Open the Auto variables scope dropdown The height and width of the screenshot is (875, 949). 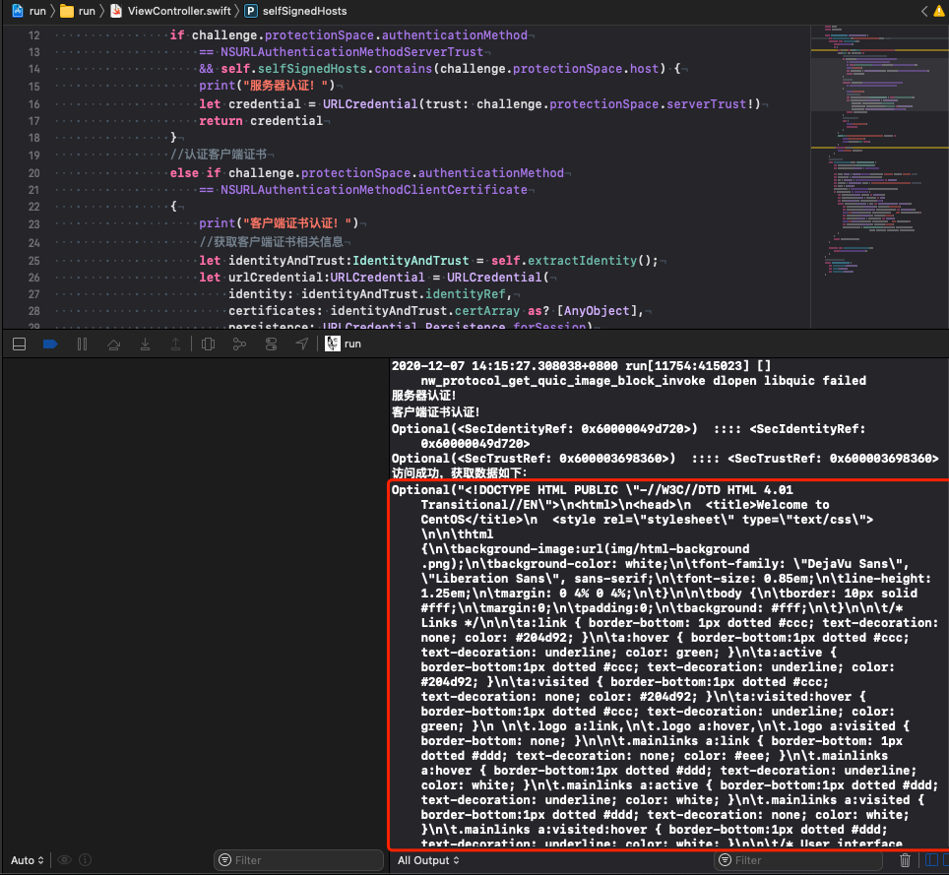coord(28,860)
